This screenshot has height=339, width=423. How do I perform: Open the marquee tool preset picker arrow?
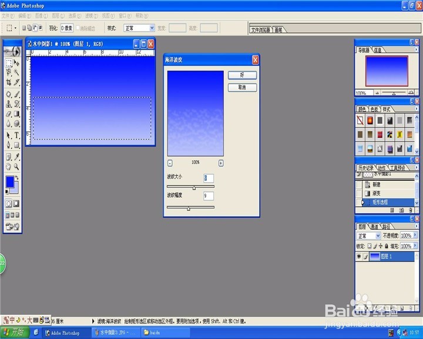coord(15,28)
